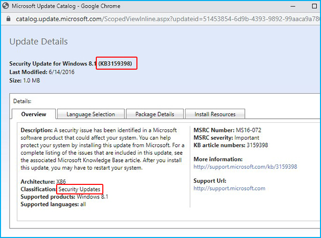The width and height of the screenshot is (321, 238).
Task: Open the support.microsoft.com/kb/3159398 link
Action: 245,167
